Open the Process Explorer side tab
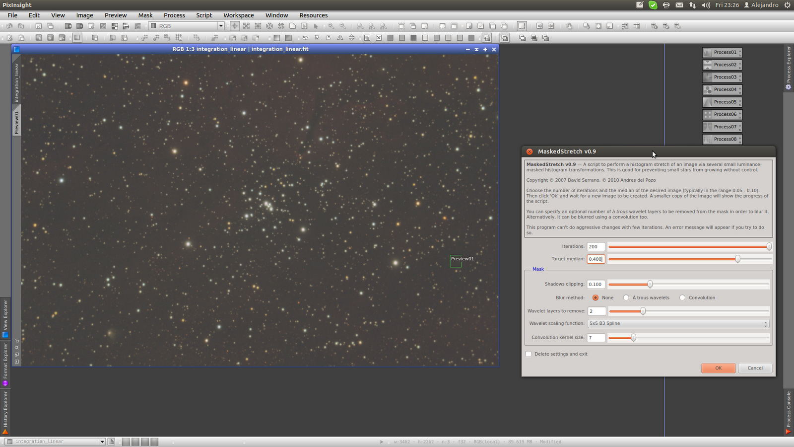Screen dimensions: 794x447 (x=789, y=68)
